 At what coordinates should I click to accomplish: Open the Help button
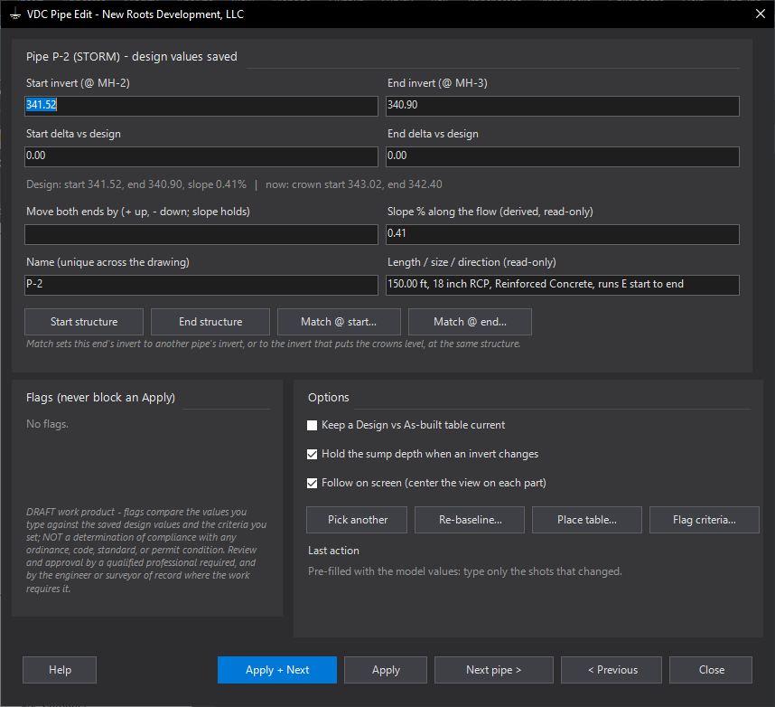click(60, 670)
